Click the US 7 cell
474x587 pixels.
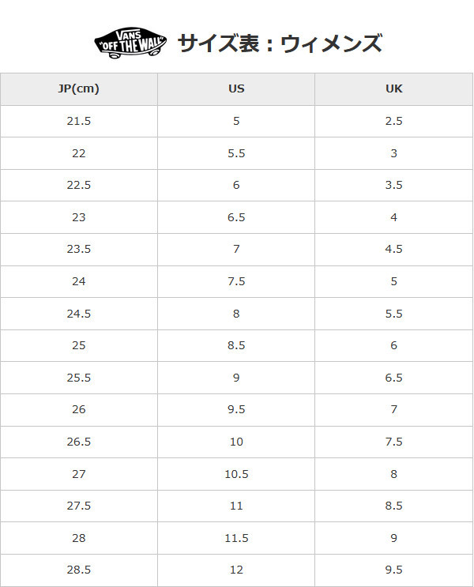[236, 250]
